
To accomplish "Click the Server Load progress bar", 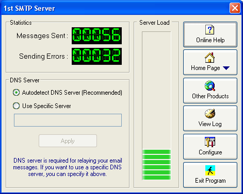I will pyautogui.click(x=156, y=105).
